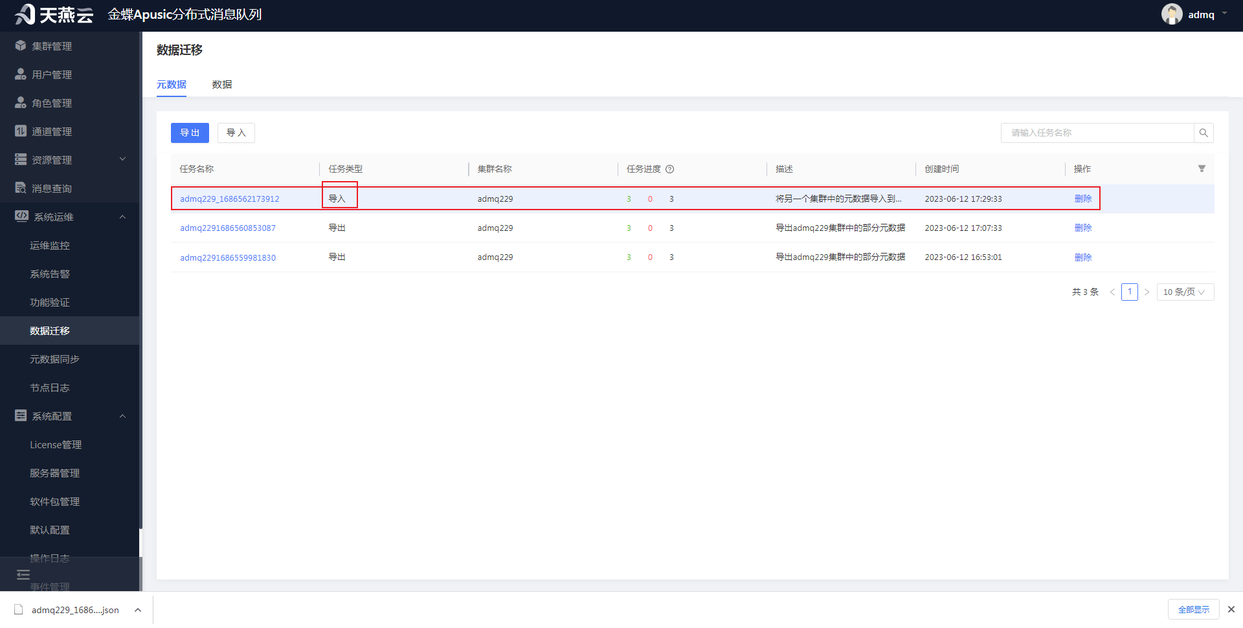The height and width of the screenshot is (628, 1243).
Task: Expand the 资源管理 submenu chevron
Action: click(122, 159)
